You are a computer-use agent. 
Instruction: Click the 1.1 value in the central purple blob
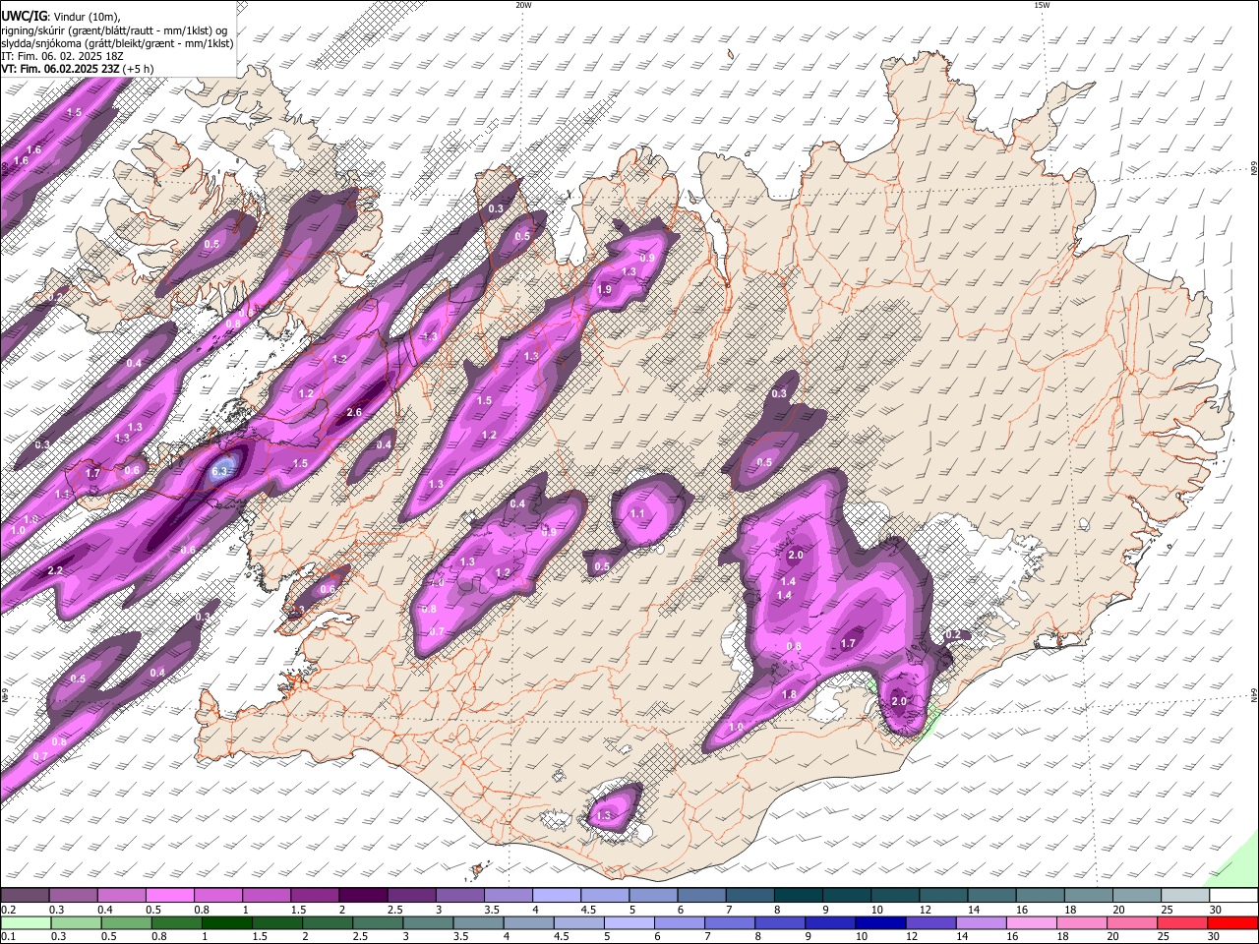637,514
